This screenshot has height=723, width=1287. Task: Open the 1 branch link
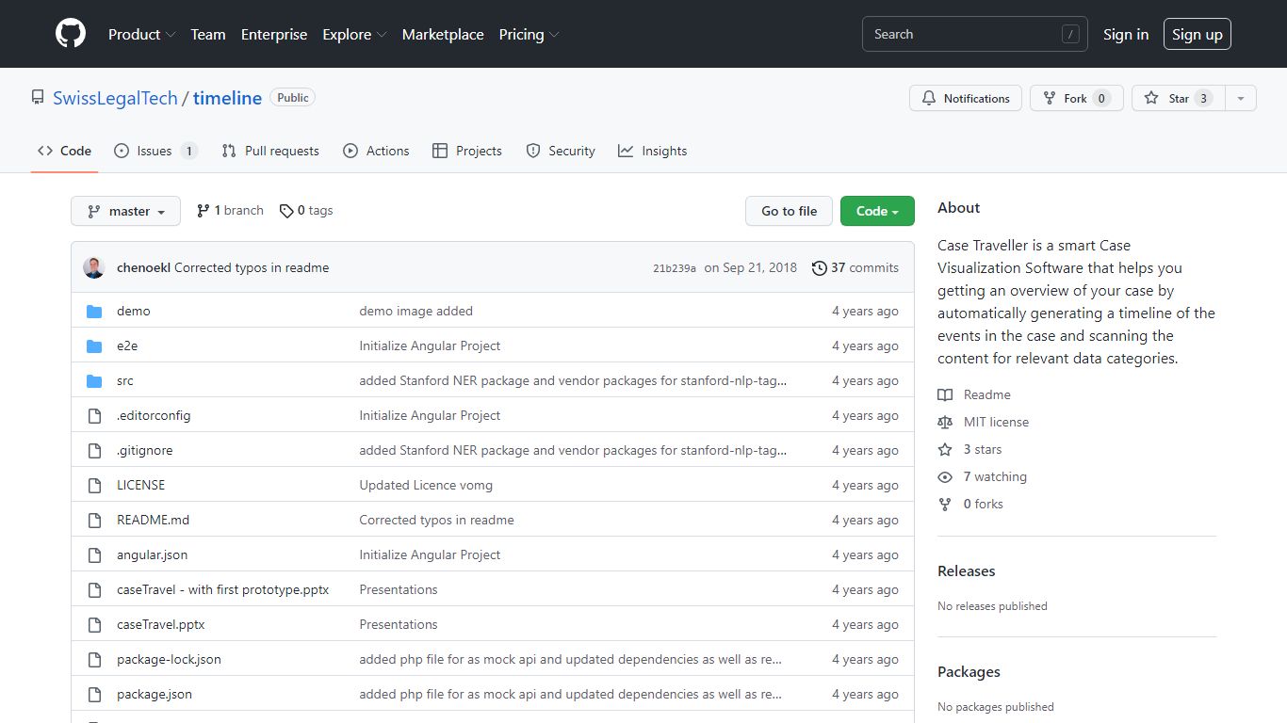click(x=230, y=211)
